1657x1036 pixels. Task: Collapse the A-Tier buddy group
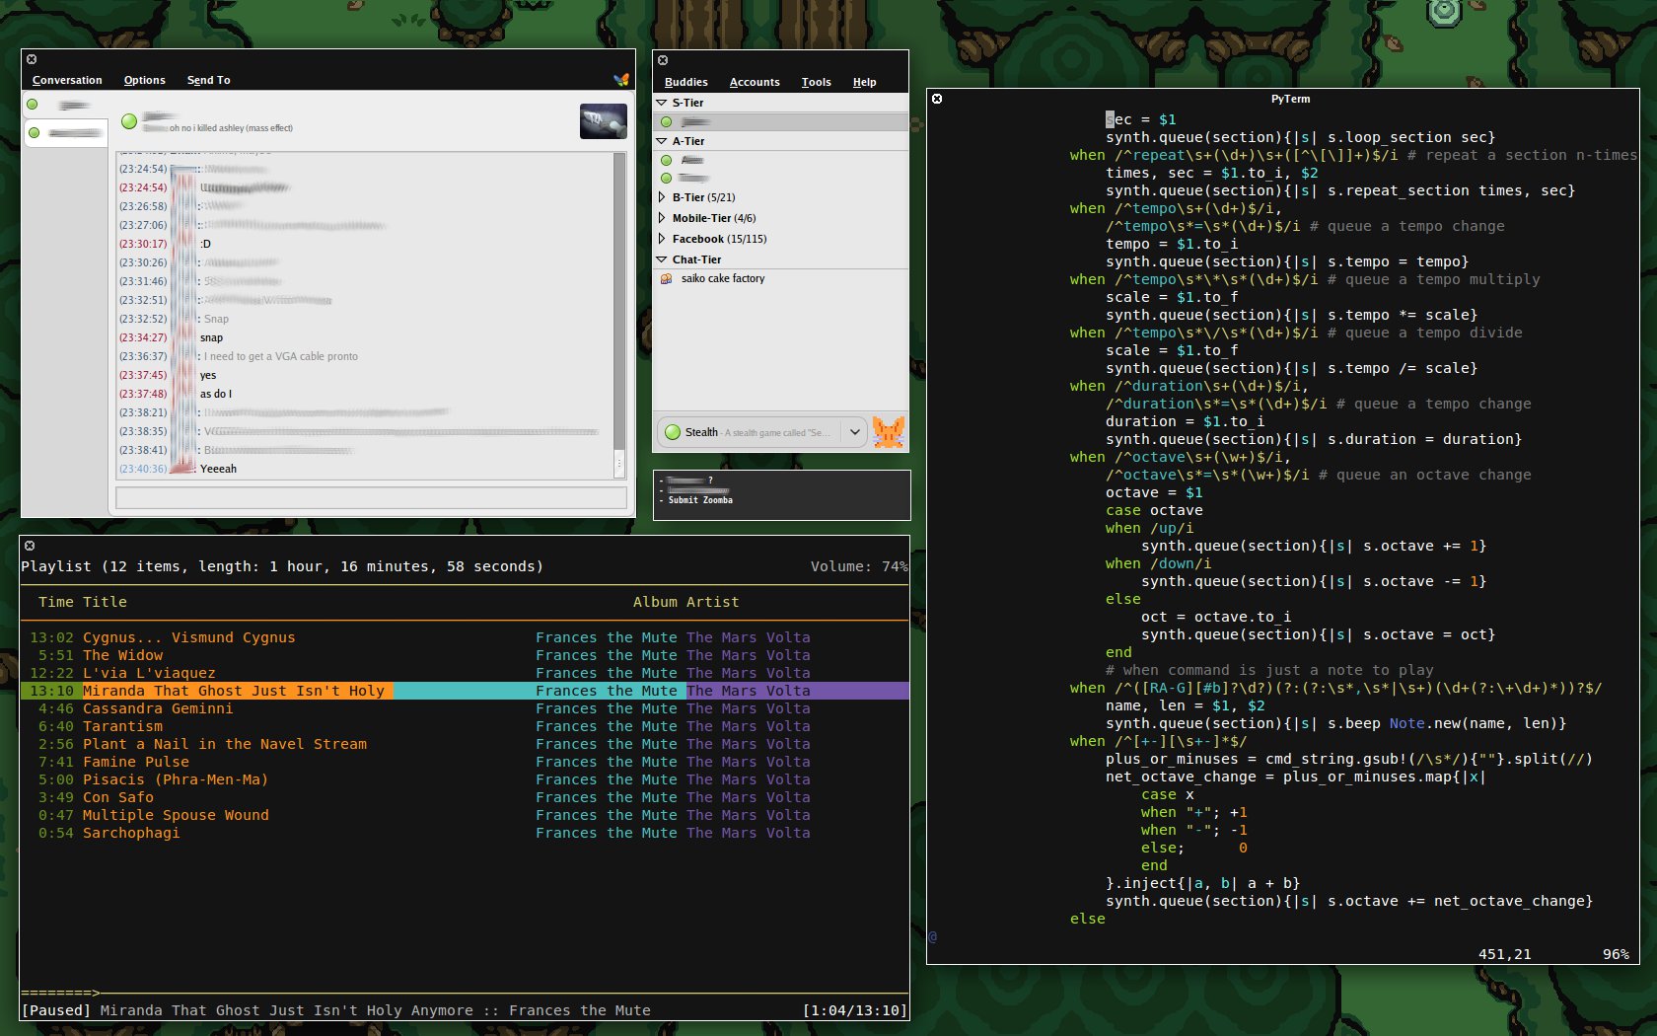pos(662,141)
